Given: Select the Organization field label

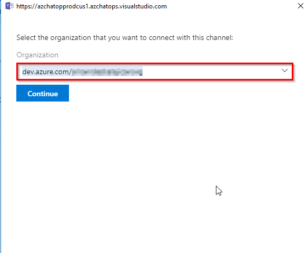Looking at the screenshot, I should click(37, 55).
